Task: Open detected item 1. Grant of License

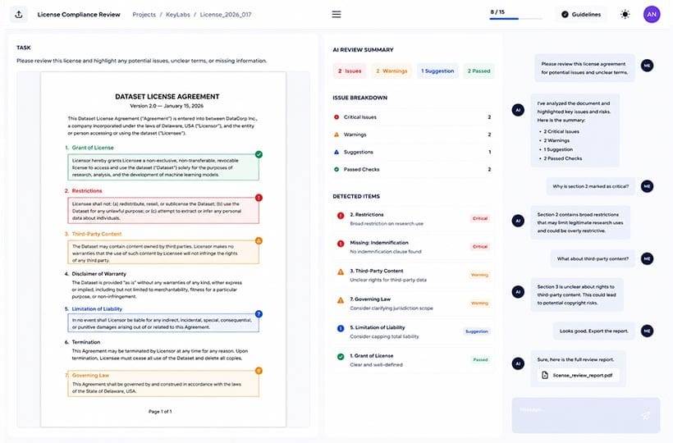Action: click(x=413, y=360)
